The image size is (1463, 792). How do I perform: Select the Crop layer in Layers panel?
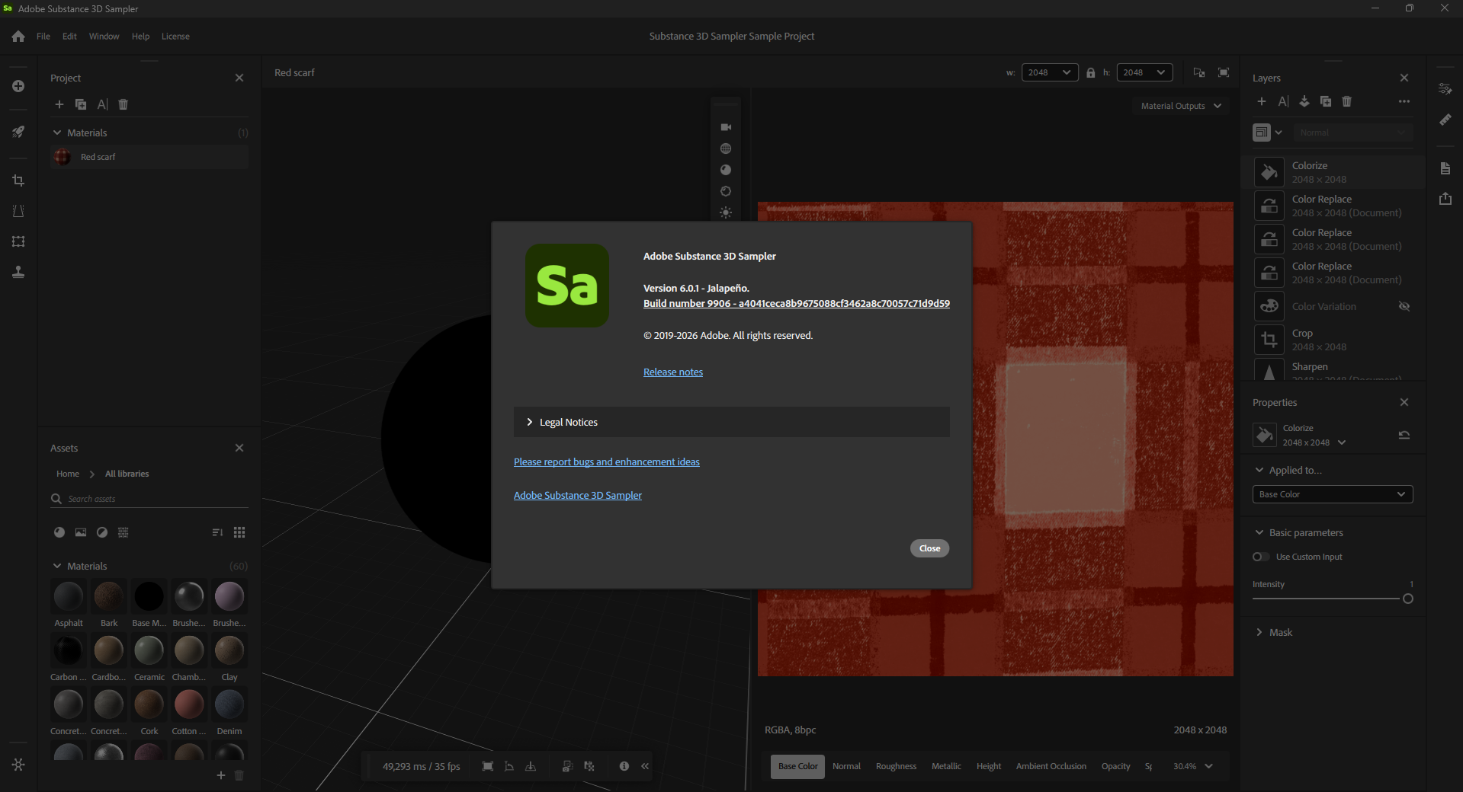(1333, 340)
